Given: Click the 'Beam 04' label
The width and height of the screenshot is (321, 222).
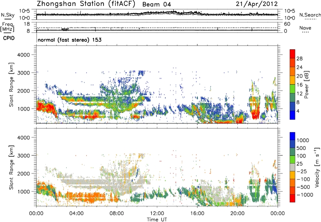Looking at the screenshot, I should point(156,4).
